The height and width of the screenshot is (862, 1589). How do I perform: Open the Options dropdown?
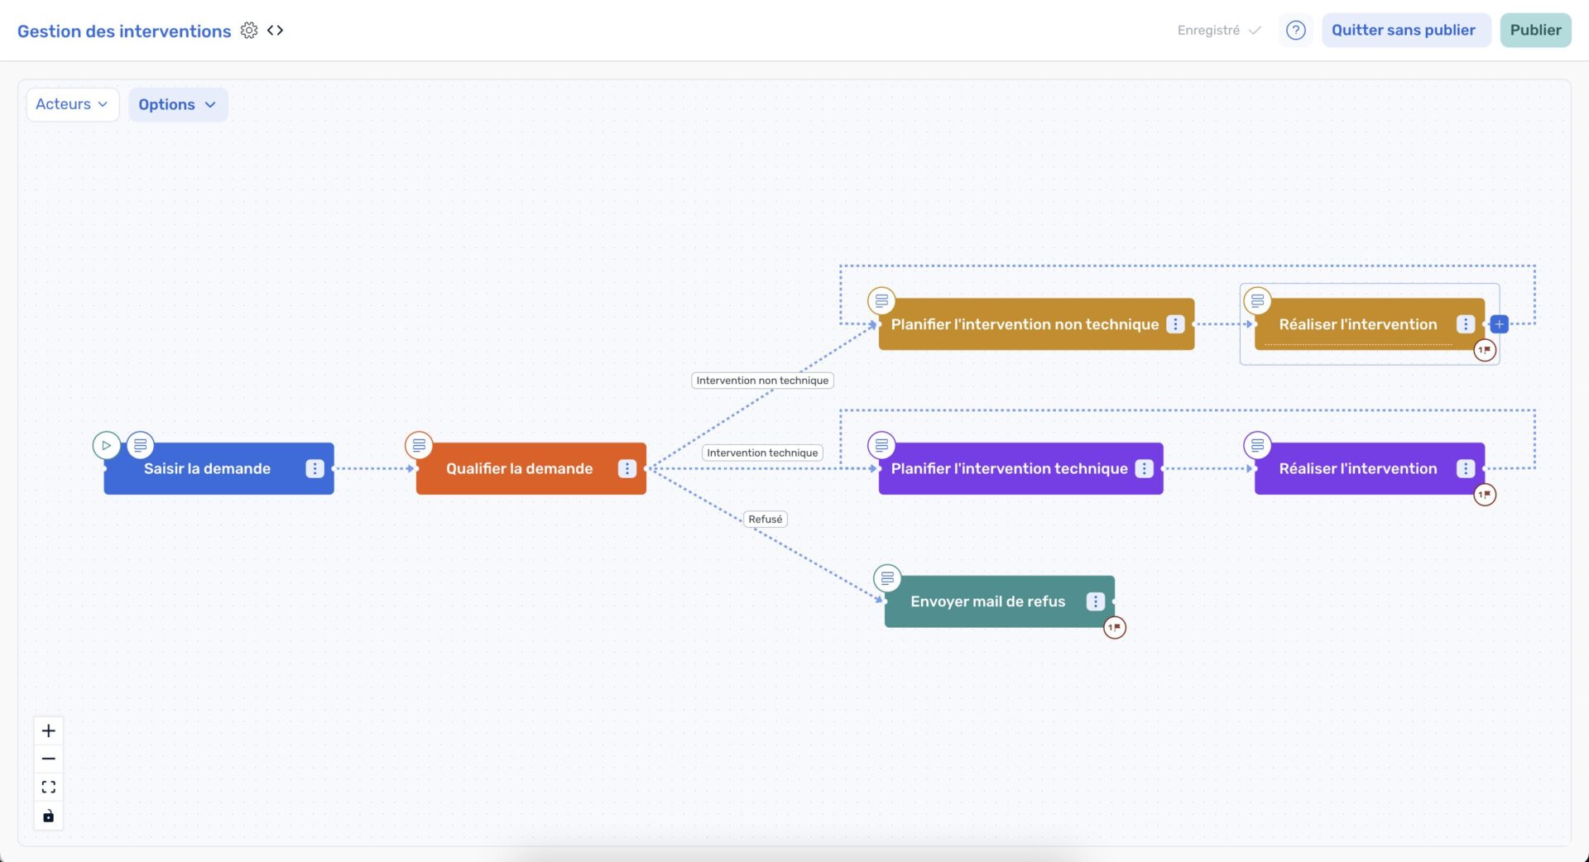pyautogui.click(x=177, y=105)
